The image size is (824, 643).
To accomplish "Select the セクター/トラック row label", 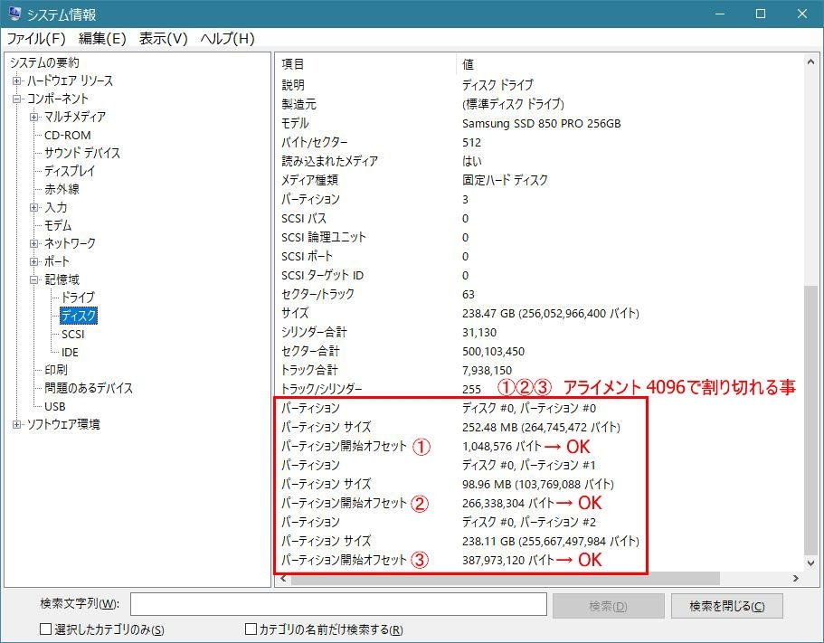I will click(x=317, y=294).
